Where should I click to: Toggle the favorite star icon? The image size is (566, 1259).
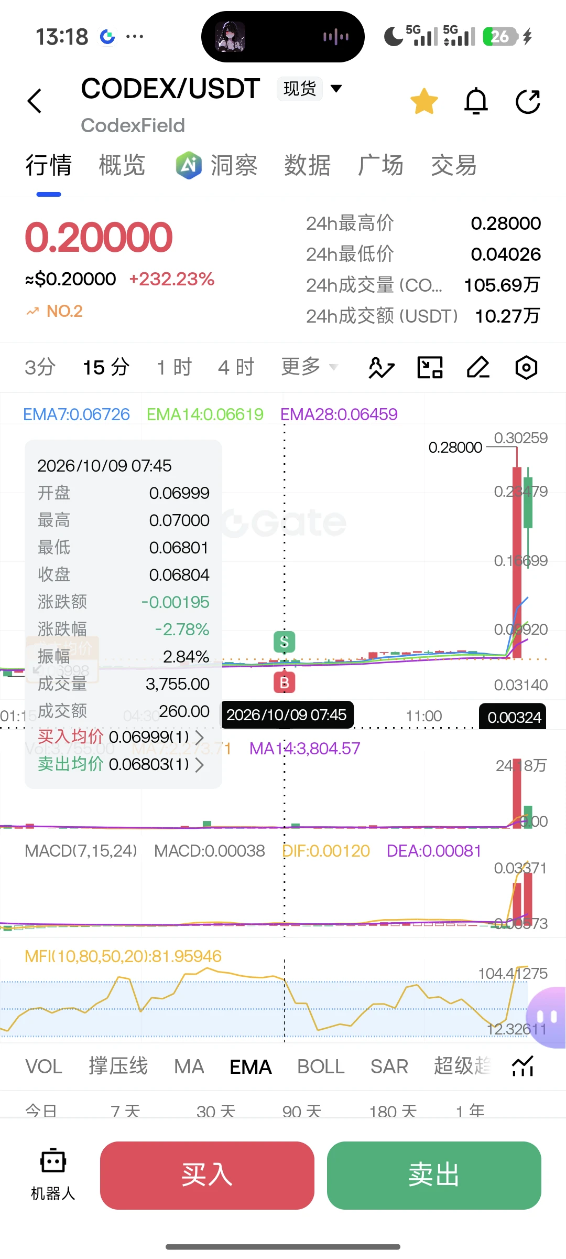[424, 101]
